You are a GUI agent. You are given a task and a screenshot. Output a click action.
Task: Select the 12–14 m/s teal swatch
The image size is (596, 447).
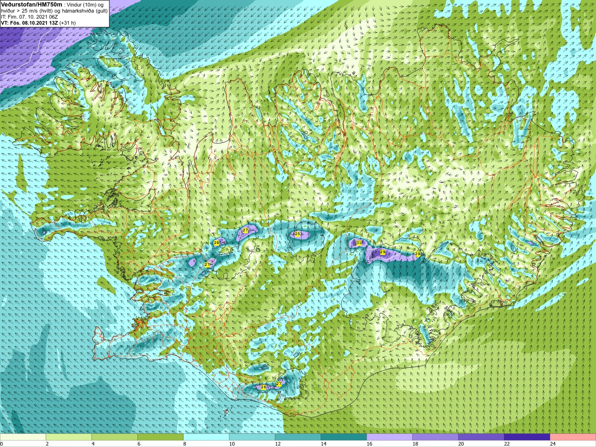(x=298, y=437)
